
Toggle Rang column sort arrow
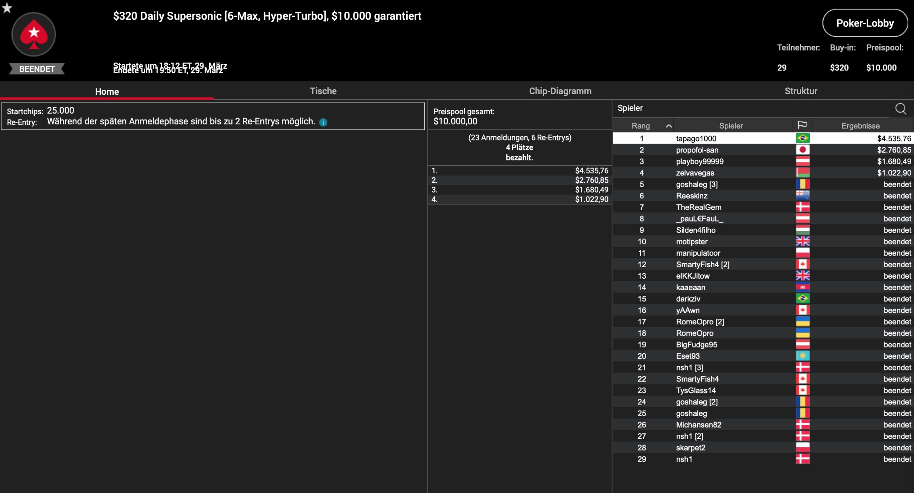669,126
